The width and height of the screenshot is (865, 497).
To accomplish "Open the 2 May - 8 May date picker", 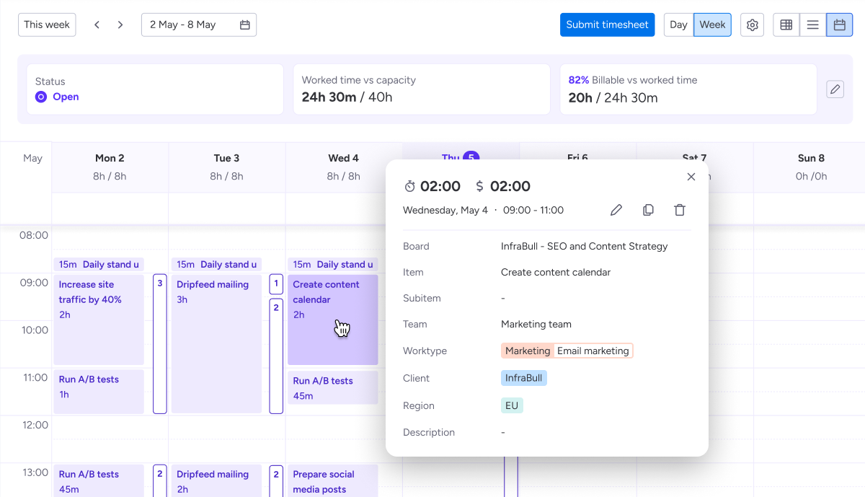I will click(199, 25).
